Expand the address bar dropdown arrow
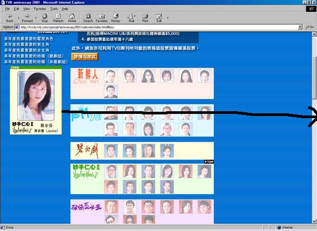This screenshot has height=231, width=317. click(300, 27)
